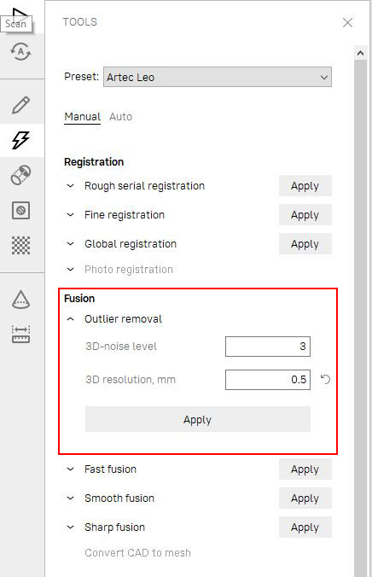Viewport: 372px width, 577px height.
Task: Apply Sharp fusion
Action: coord(305,527)
